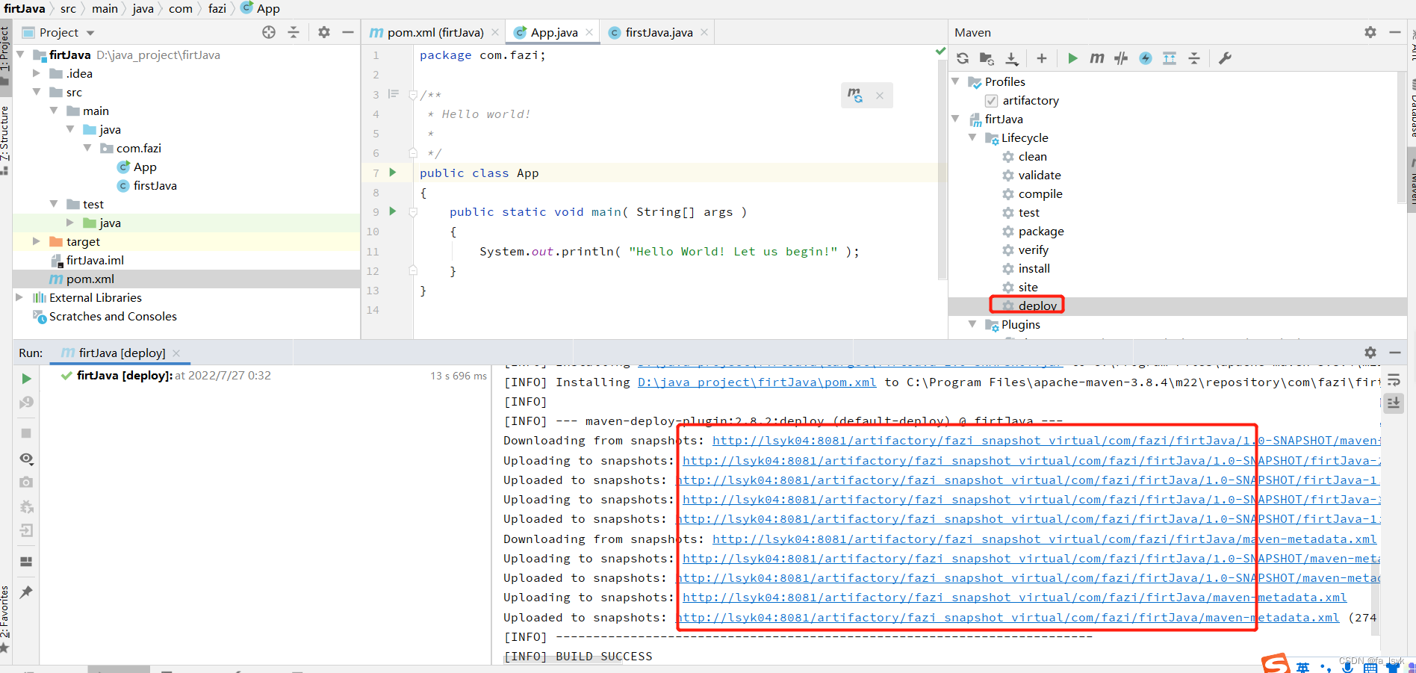
Task: Select the package lifecycle goal
Action: click(x=1041, y=231)
